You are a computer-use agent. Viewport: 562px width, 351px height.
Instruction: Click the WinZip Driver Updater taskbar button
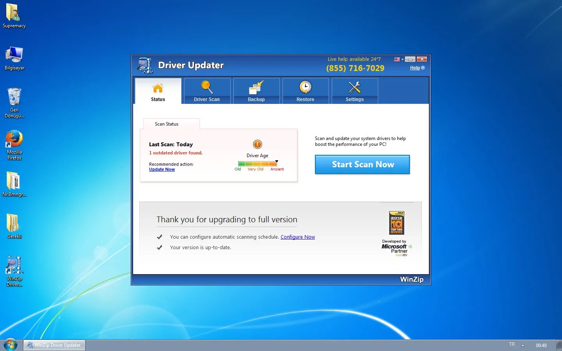54,345
